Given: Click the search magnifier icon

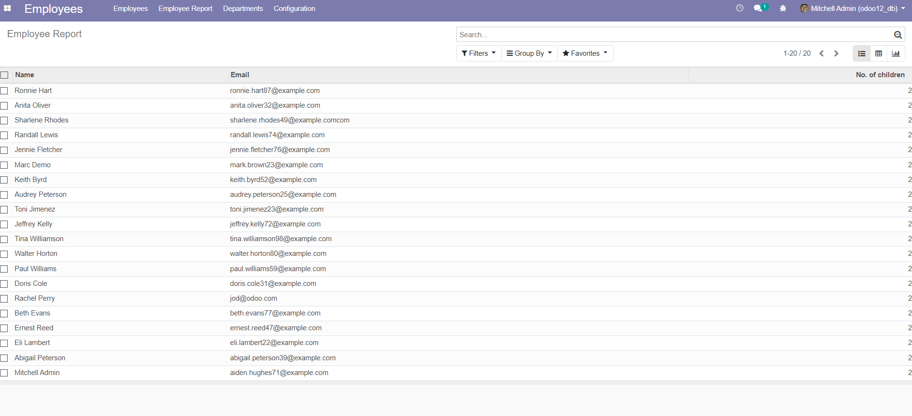Looking at the screenshot, I should tap(898, 35).
